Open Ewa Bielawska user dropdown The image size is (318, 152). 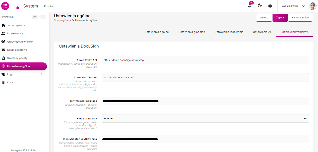tap(293, 6)
